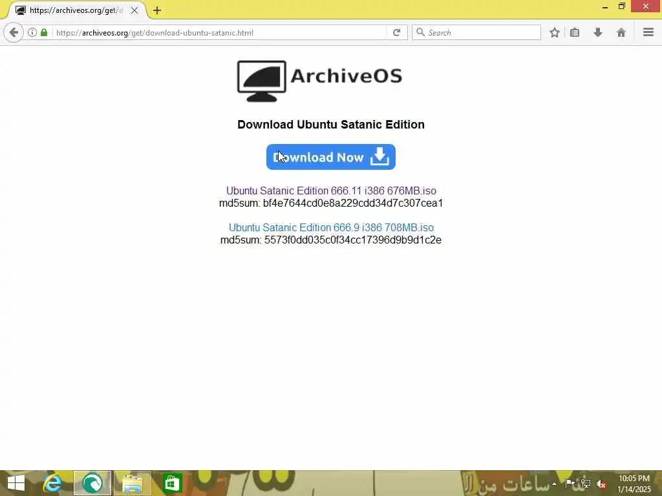Open File Explorer from taskbar
This screenshot has width=662, height=496.
point(132,483)
